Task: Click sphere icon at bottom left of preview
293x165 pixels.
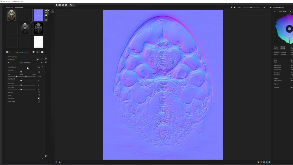Action: click(x=56, y=162)
